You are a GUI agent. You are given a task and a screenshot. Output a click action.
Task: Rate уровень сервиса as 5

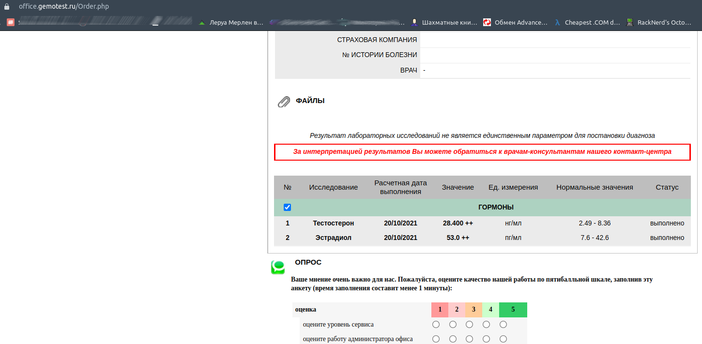[503, 325]
